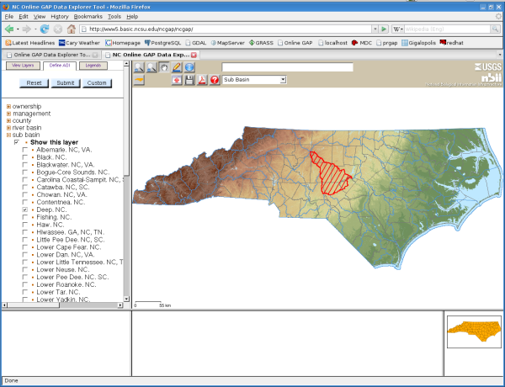Screen dimensions: 505x387
Task: Select the pencil draw tool
Action: (177, 67)
